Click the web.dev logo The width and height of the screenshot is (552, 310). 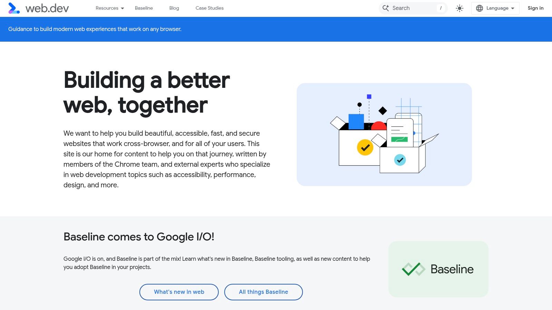point(39,8)
